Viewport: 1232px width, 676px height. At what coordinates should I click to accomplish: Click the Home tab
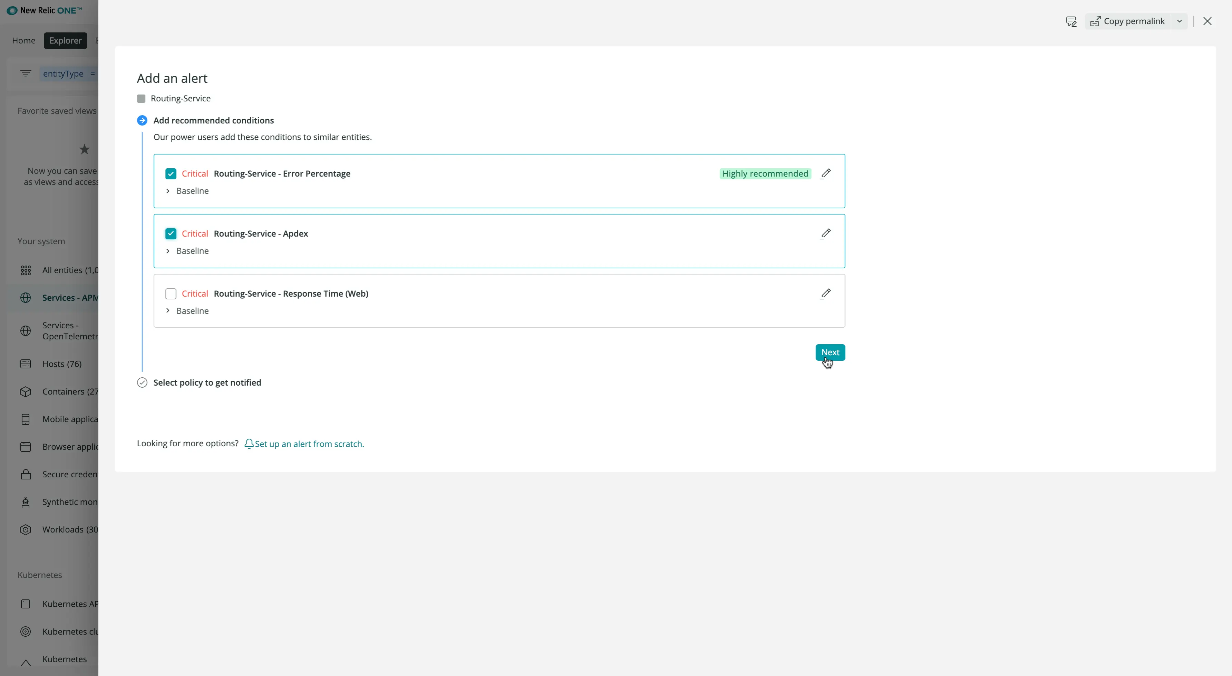23,40
